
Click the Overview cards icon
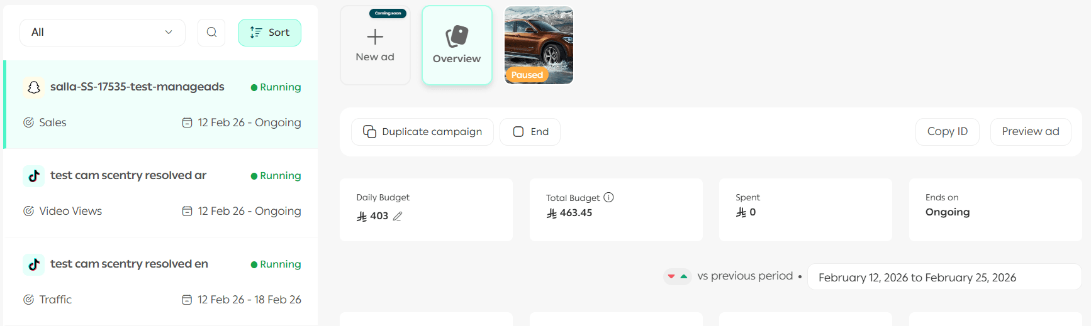457,36
